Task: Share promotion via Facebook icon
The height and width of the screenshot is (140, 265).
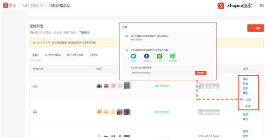Action: [x=147, y=56]
